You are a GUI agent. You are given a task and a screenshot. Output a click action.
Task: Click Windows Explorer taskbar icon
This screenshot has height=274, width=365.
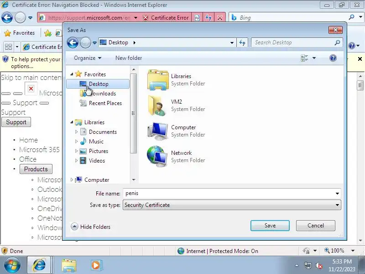(x=69, y=265)
